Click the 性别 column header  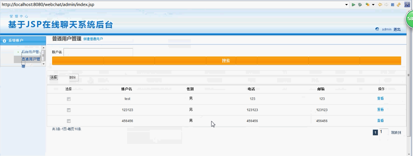[190, 89]
